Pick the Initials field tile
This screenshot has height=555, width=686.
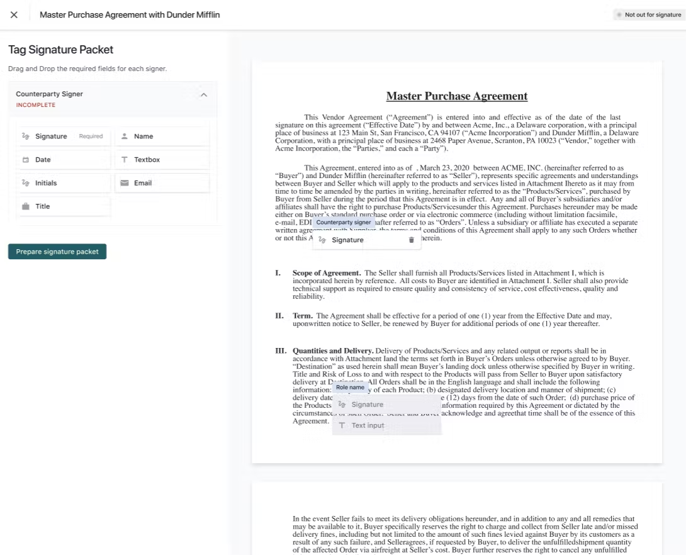pyautogui.click(x=64, y=183)
